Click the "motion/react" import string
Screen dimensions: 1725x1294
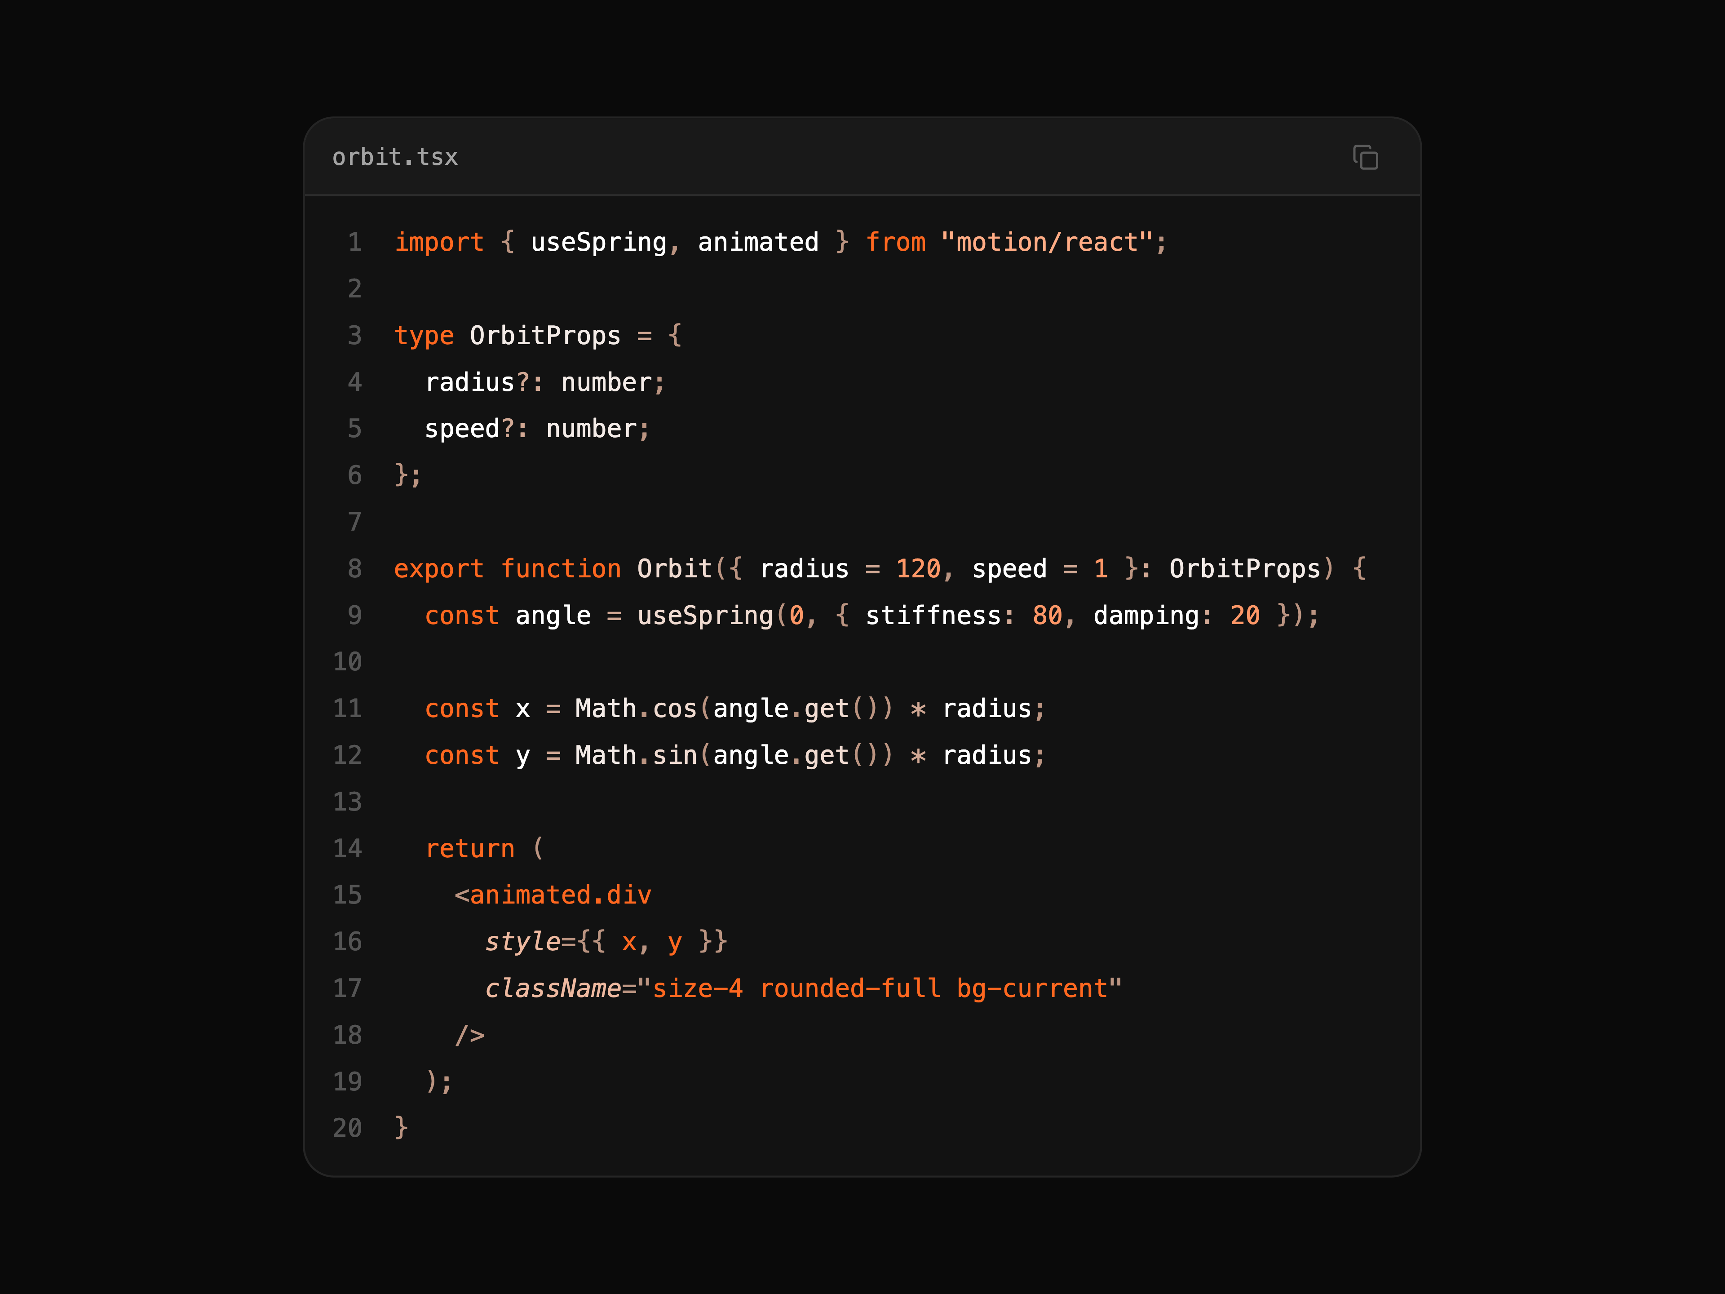coord(1047,243)
